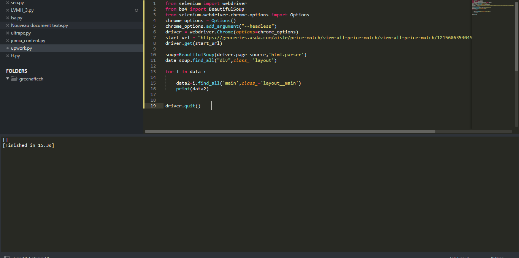Viewport: 519px width, 258px height.
Task: Click 'print(data2)' statement
Action: click(192, 89)
